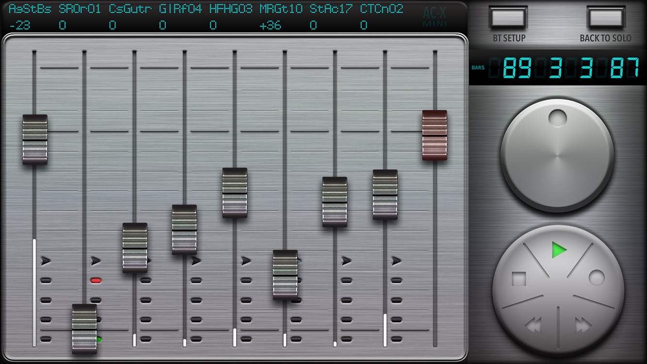Click the -23 value under AsStBs

tap(20, 25)
